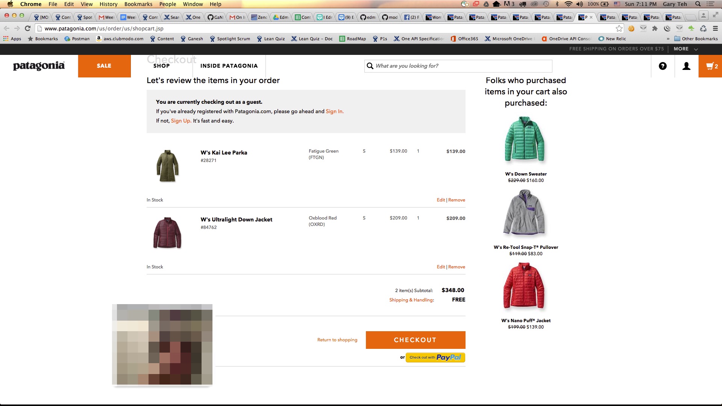Viewport: 722px width, 406px height.
Task: Open the W's Nano Puff Jacket thumbnail
Action: pyautogui.click(x=524, y=286)
